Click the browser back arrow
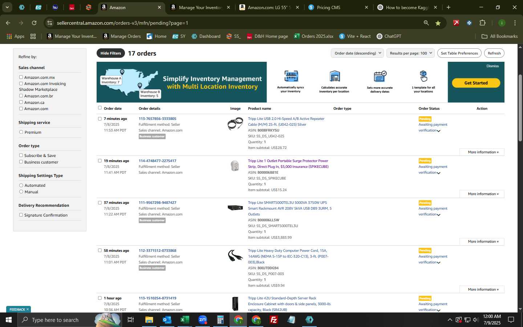The width and height of the screenshot is (523, 327). point(8,23)
